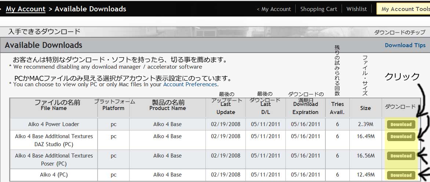Viewport: 430px width, 182px height.
Task: Click 05/16/2011 expiration in Power Loader row
Action: tap(306, 124)
